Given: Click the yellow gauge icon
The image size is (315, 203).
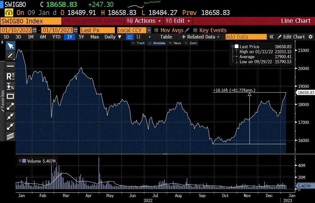Looking at the screenshot, I should coord(9,13).
